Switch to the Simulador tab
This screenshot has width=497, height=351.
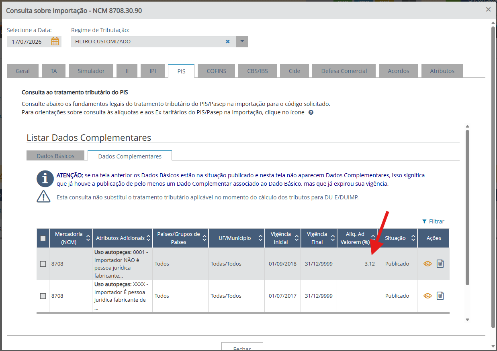point(91,71)
